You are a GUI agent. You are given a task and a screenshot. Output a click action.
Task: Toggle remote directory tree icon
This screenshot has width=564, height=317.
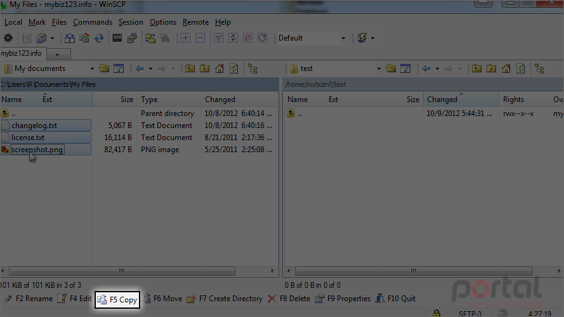[539, 68]
